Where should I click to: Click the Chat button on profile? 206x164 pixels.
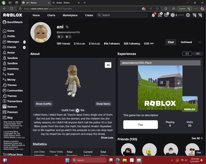click(171, 42)
